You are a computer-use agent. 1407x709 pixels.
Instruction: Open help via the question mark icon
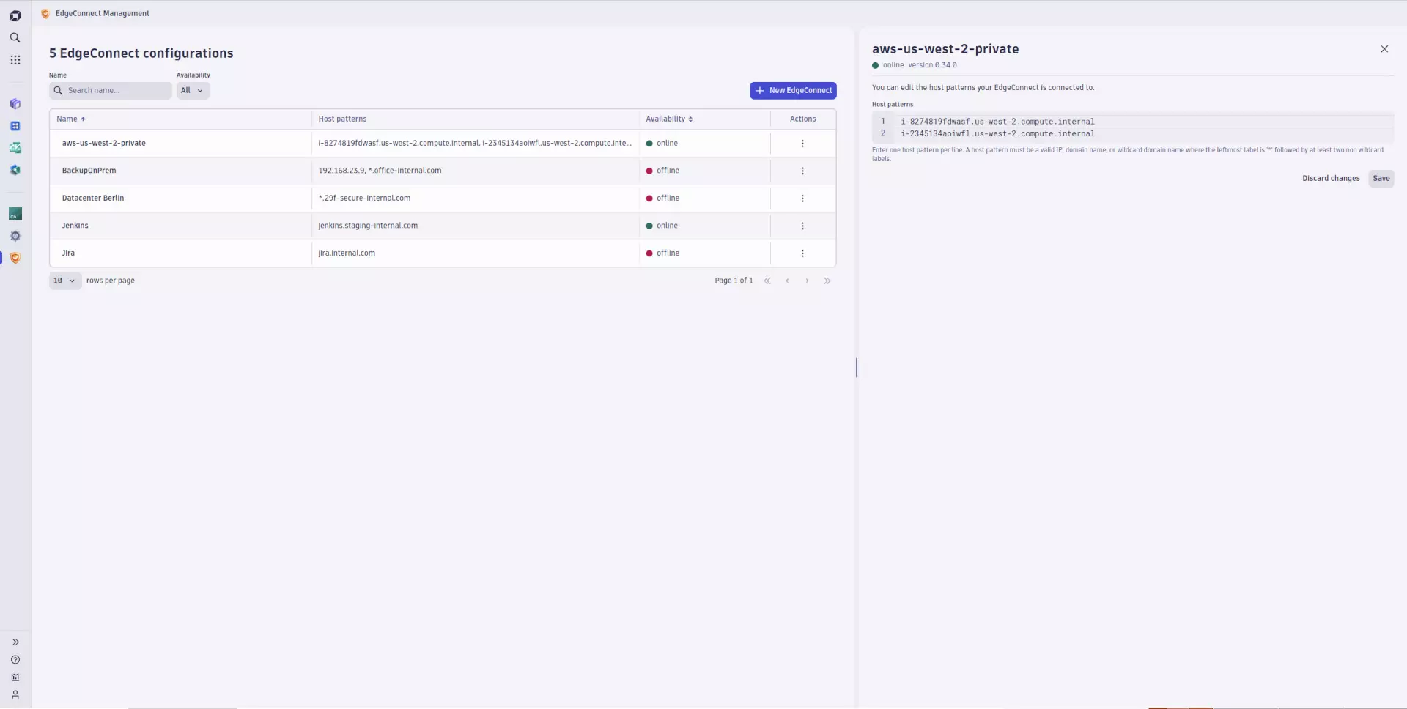click(15, 660)
